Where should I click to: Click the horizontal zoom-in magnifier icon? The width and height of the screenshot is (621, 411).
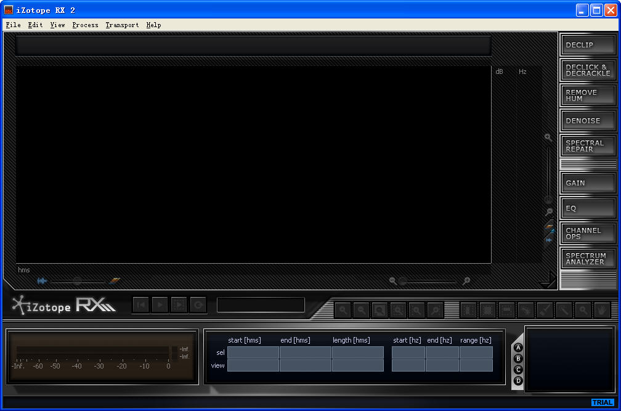(x=466, y=281)
